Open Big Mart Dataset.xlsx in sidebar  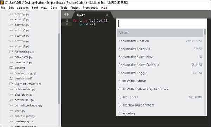coord(28,84)
